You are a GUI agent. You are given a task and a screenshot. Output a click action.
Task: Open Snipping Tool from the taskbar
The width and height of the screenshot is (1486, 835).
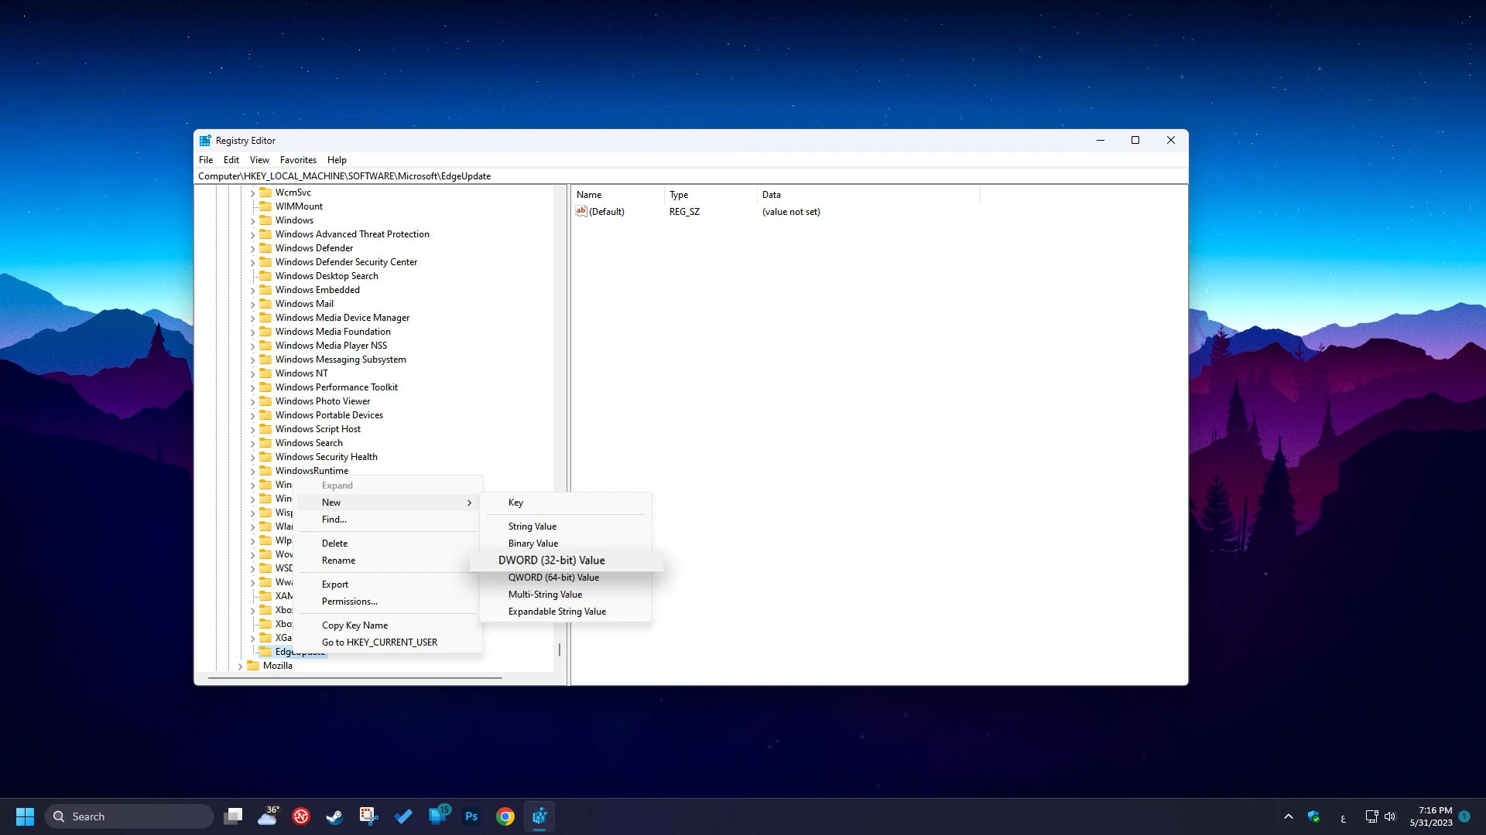pos(368,816)
